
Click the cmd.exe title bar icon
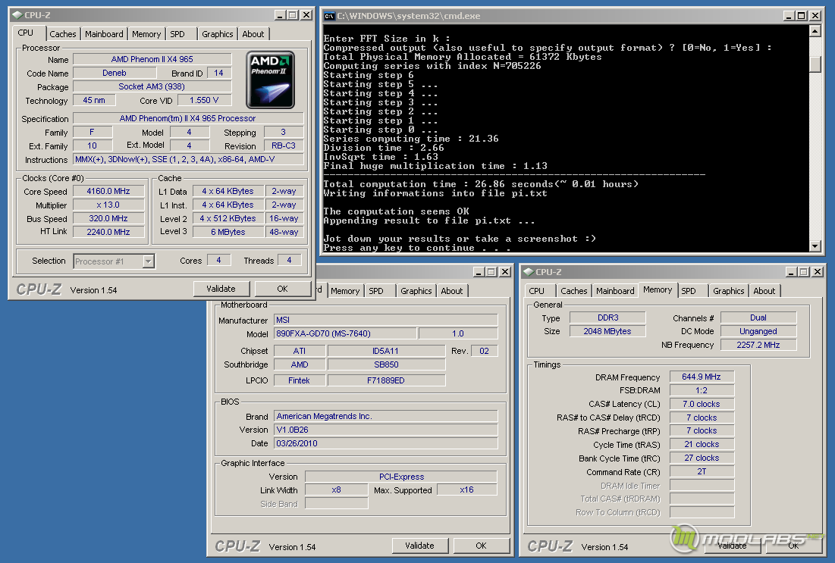330,16
